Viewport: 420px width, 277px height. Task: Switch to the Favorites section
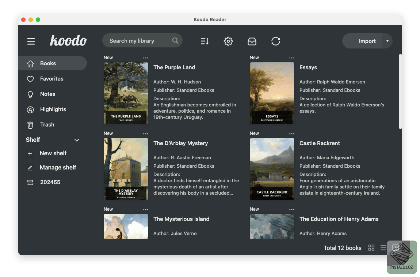pos(51,79)
